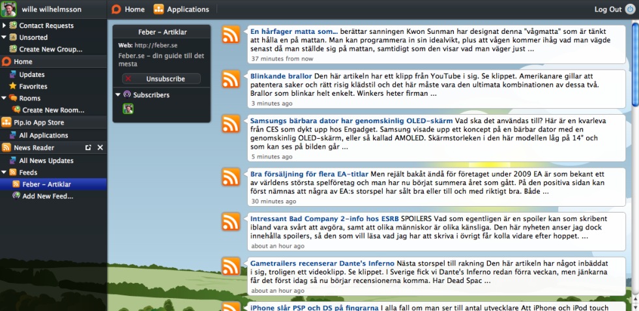Screen dimensions: 639x311
Task: Click the Create New Group icon
Action: [x=13, y=49]
